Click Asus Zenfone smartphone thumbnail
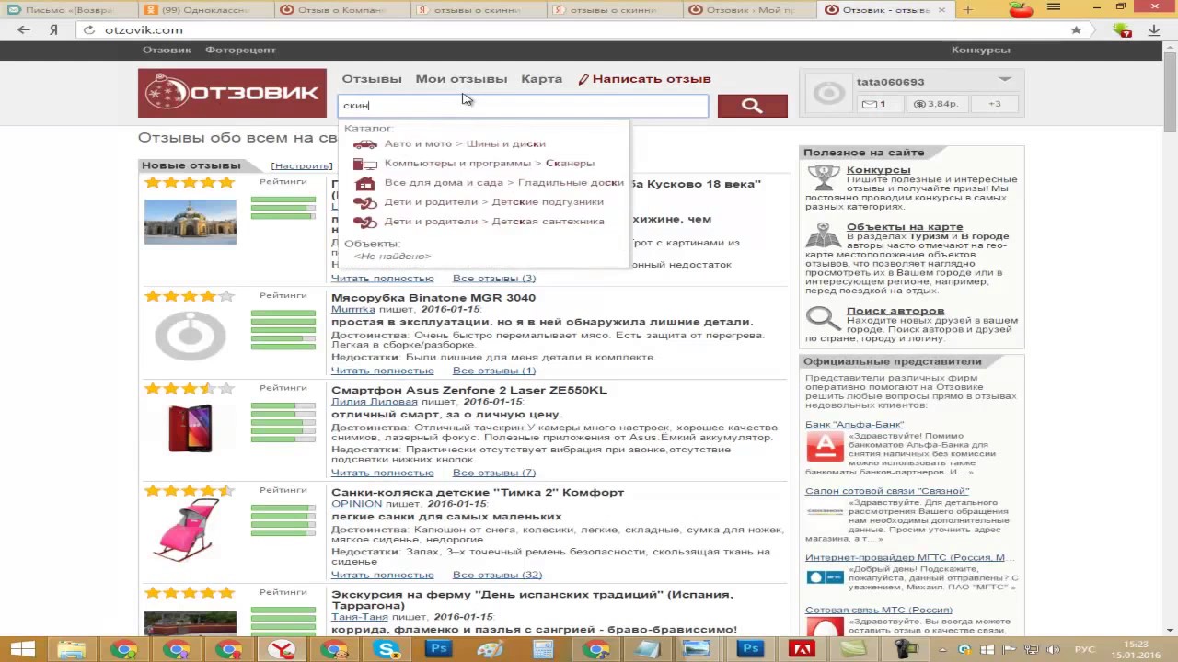 (x=191, y=428)
